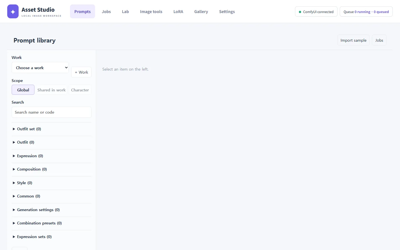Open the Lab tab

click(x=125, y=11)
